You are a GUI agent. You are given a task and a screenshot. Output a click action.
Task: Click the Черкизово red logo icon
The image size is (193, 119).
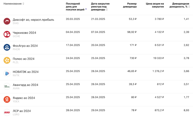[x=7, y=34]
